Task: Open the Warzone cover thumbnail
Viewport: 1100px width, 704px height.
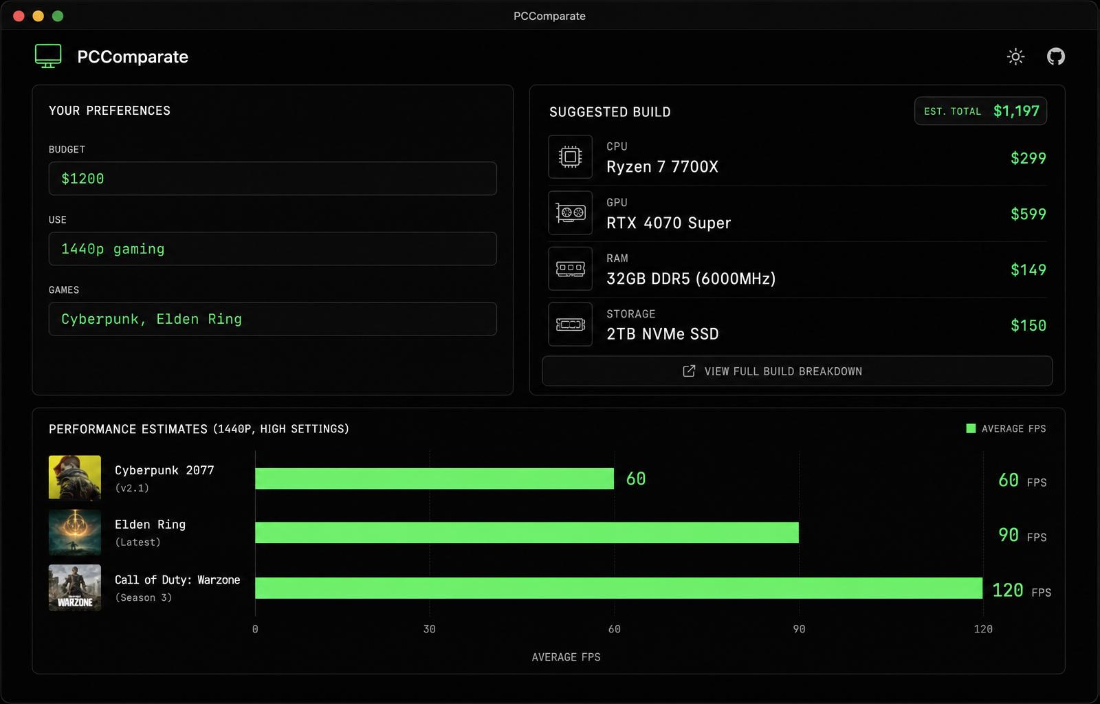Action: click(75, 588)
